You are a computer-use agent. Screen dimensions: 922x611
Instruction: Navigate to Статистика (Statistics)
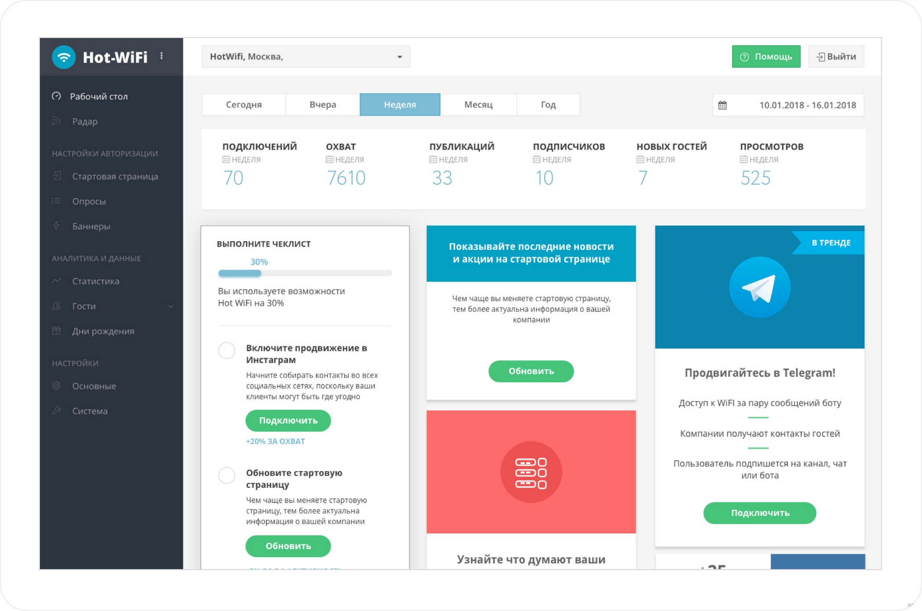click(96, 280)
